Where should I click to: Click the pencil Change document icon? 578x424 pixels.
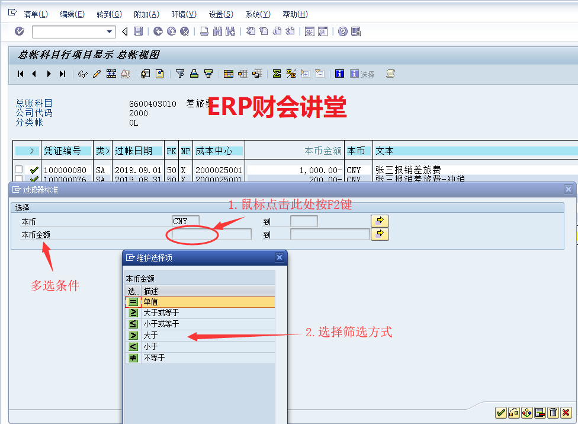97,74
